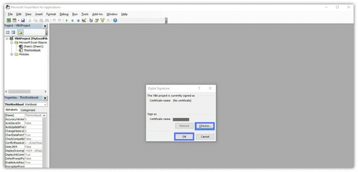358x172 pixels.
Task: Close the Properties - ThisWorkbook pane
Action: pyautogui.click(x=45, y=98)
